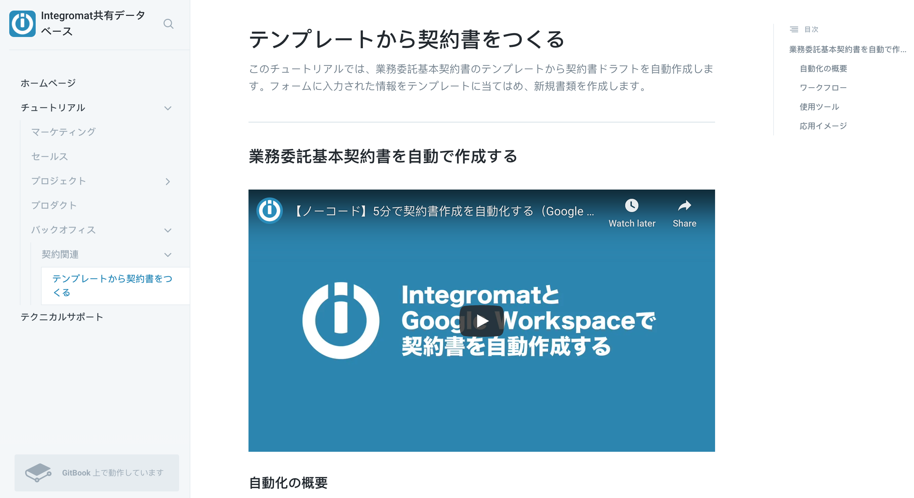Screen dimensions: 914x498
Task: Select マーケティング in the sidebar
Action: click(x=63, y=132)
